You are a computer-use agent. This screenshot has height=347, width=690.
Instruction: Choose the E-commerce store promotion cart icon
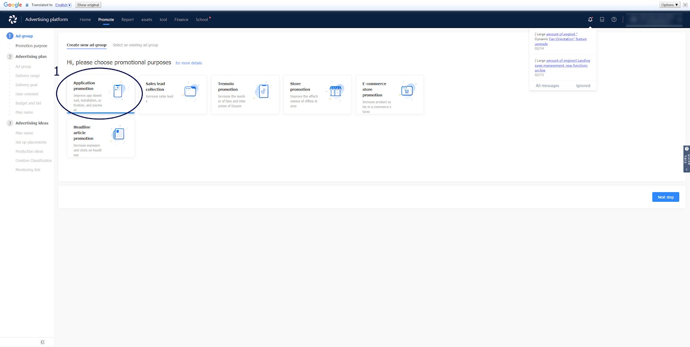(x=407, y=91)
